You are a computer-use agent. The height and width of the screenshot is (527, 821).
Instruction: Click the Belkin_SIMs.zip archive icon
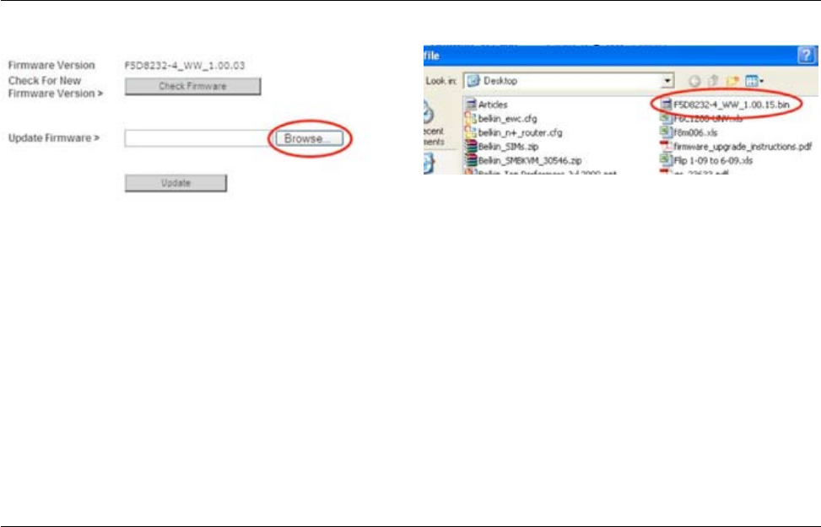click(471, 147)
